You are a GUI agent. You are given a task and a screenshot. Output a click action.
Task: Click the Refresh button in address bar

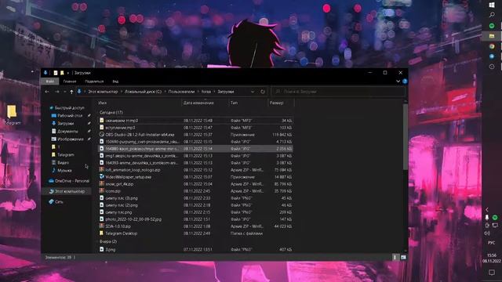[x=263, y=92]
